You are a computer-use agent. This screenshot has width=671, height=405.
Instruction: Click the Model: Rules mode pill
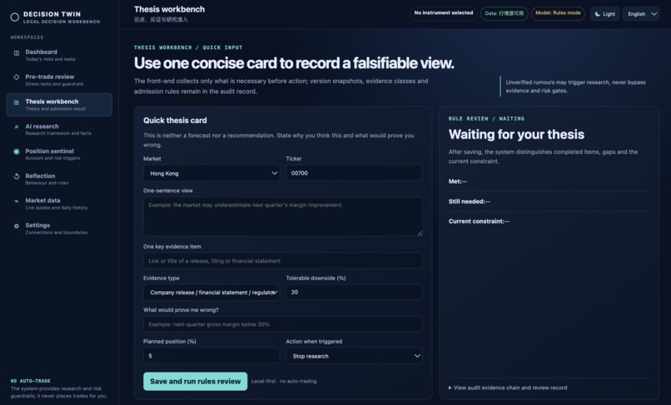tap(558, 13)
